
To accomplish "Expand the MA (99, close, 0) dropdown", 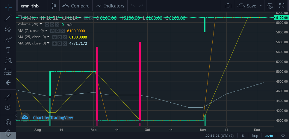I will (x=48, y=43).
